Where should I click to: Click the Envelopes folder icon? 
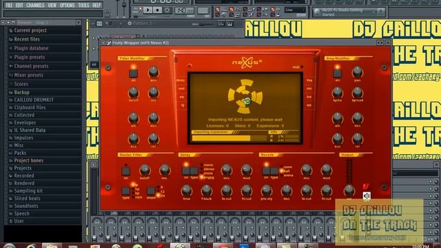11,123
